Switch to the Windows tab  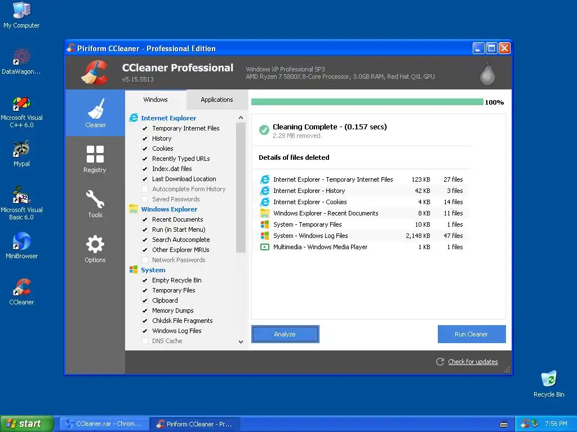156,100
